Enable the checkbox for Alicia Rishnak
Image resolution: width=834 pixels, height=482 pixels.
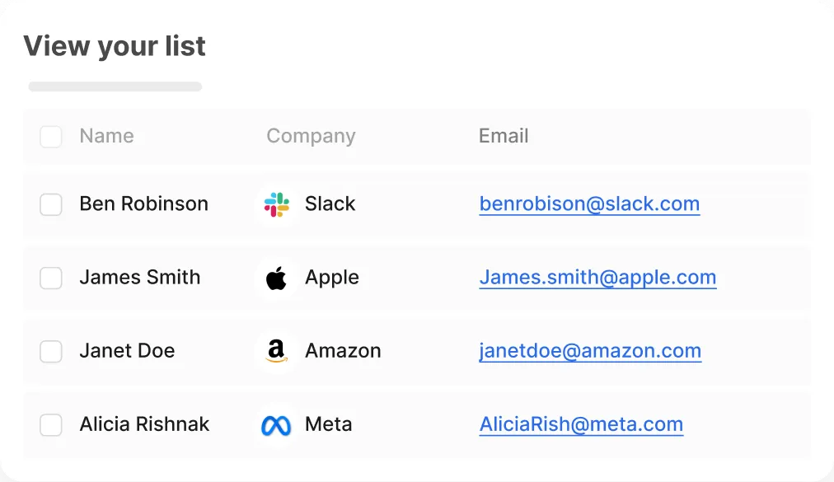[51, 425]
